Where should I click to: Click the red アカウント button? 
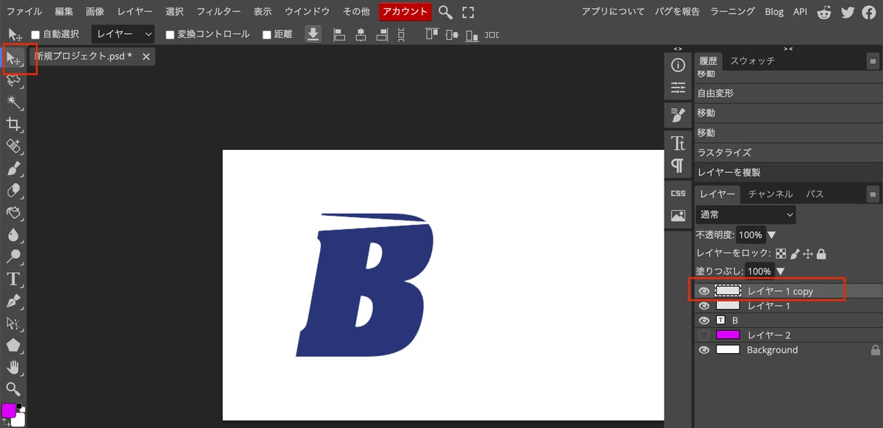tap(405, 12)
